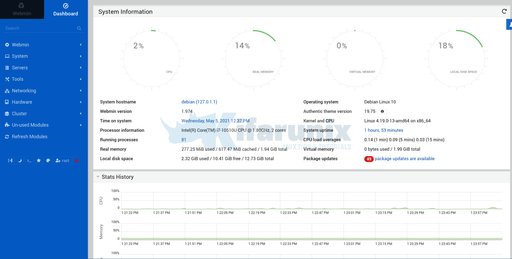512x259 pixels.
Task: Open the package updates are available link
Action: (x=404, y=158)
